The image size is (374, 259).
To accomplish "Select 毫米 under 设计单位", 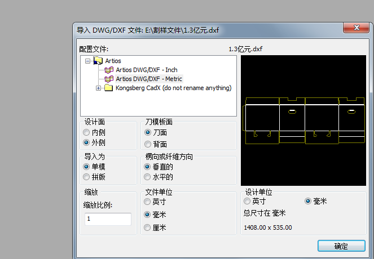I will 308,201.
